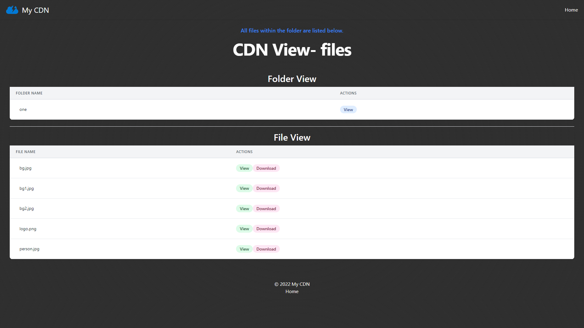The image size is (584, 328).
Task: Click the My CDN brand title
Action: [x=35, y=10]
